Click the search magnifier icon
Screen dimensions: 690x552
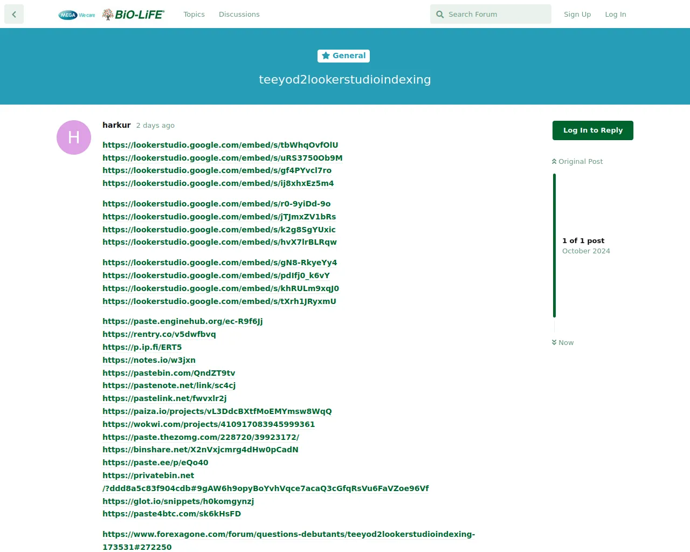tap(440, 15)
